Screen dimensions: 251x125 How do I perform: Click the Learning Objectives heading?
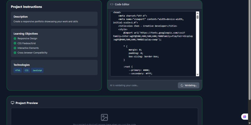[x=26, y=34]
